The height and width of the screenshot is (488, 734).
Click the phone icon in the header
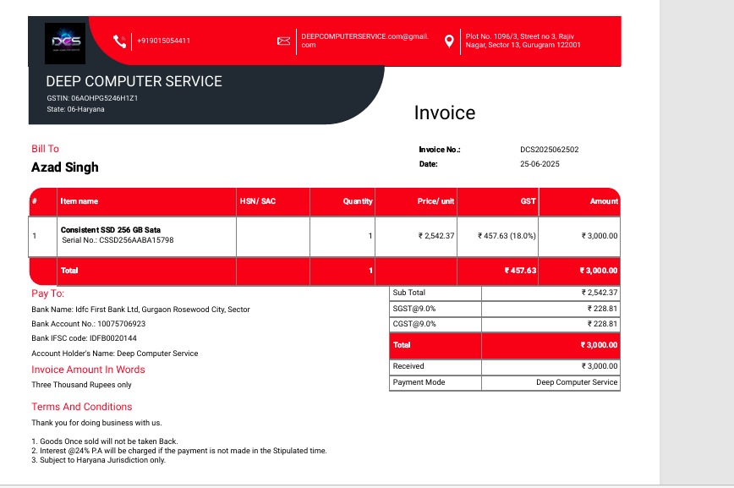[120, 41]
